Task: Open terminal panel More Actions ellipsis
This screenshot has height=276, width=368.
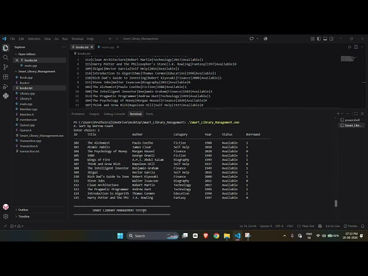Action: coord(348,114)
